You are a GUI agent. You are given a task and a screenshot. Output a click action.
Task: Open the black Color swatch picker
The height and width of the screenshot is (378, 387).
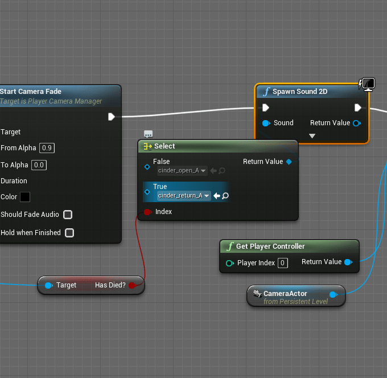tap(25, 197)
